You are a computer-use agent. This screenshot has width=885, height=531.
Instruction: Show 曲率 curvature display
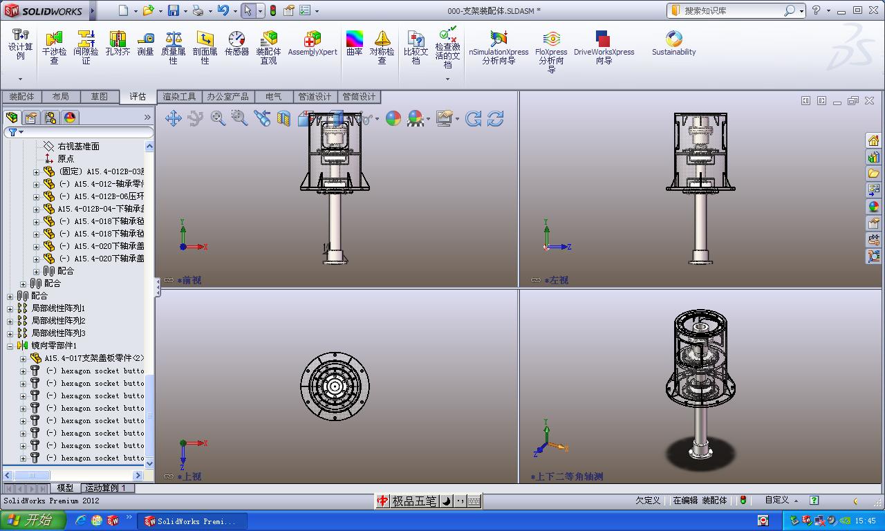point(354,43)
